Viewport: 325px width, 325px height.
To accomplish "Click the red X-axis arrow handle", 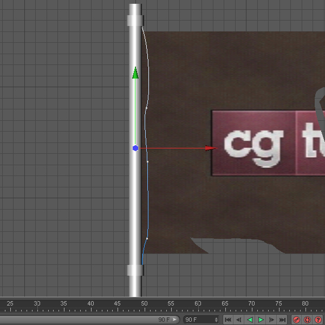I will 211,148.
